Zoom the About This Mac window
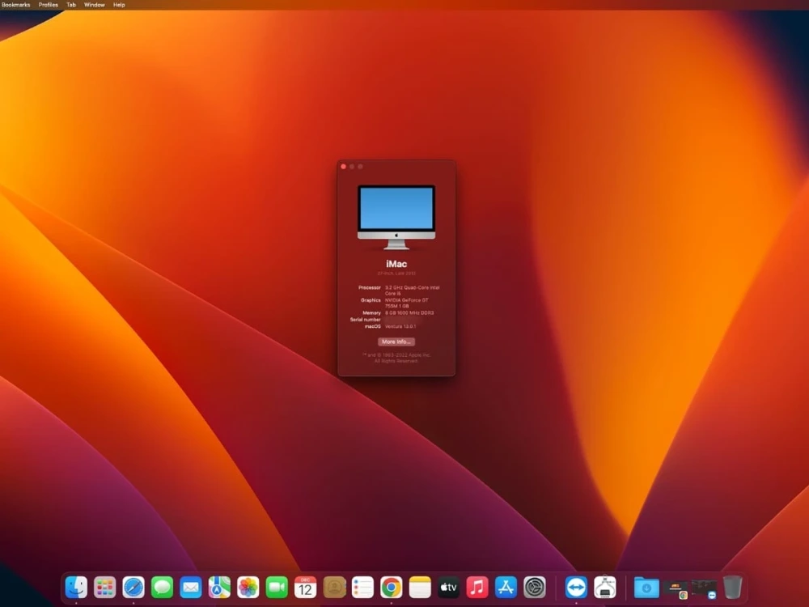 click(x=360, y=167)
